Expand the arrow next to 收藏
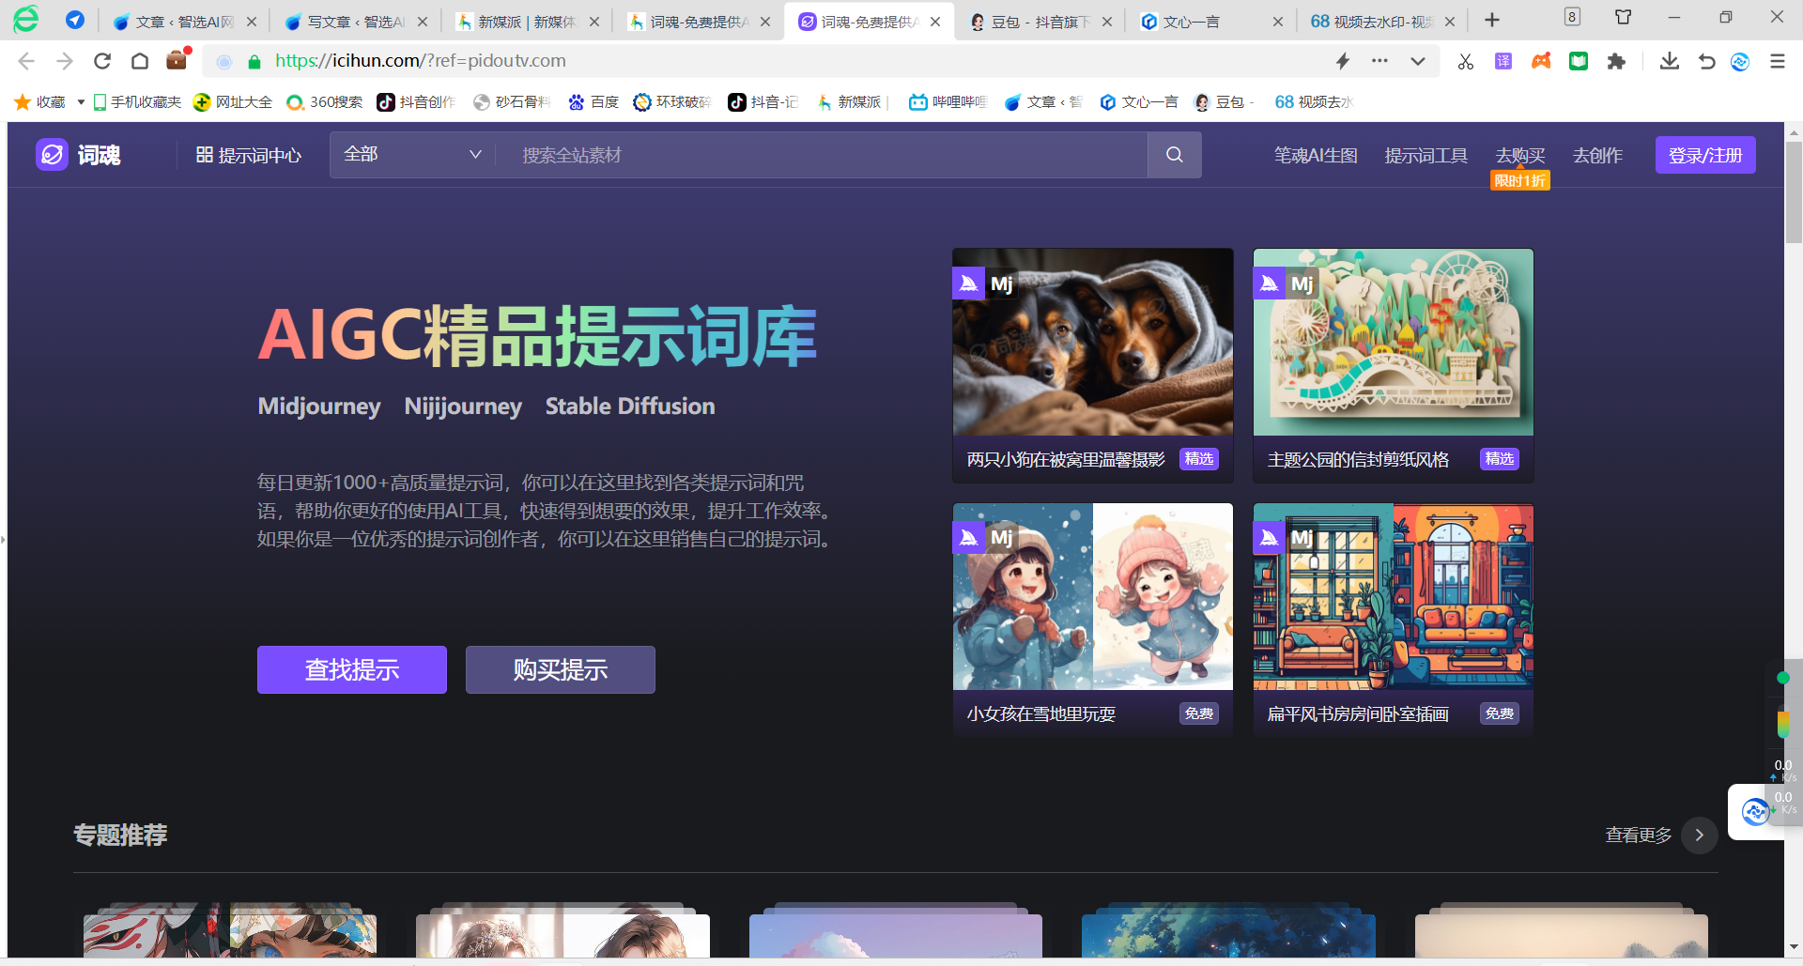1803x966 pixels. (x=80, y=101)
